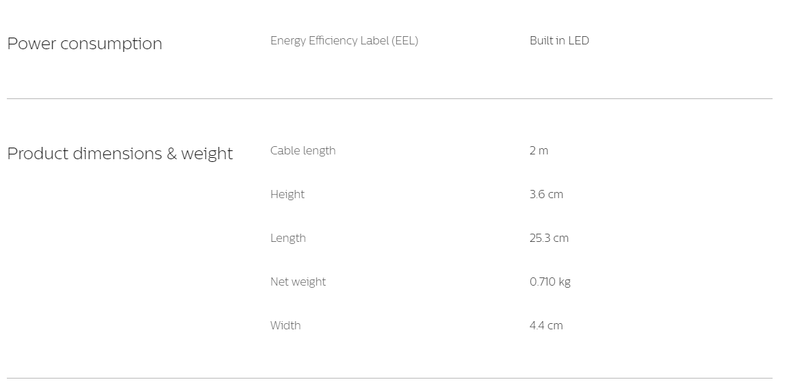This screenshot has height=384, width=789.
Task: Click the 4.4 cm width value
Action: 546,326
